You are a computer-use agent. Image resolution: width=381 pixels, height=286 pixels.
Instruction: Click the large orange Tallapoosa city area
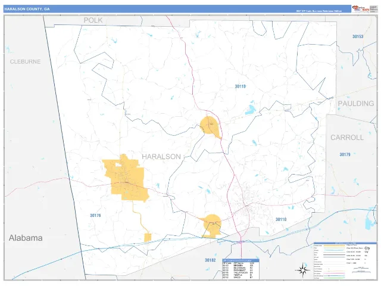coord(126,179)
